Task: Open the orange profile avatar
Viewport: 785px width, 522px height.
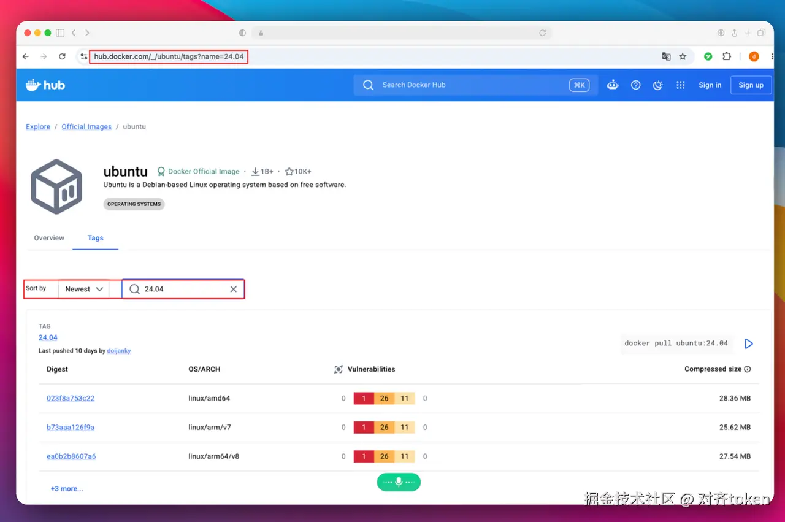Action: 754,56
